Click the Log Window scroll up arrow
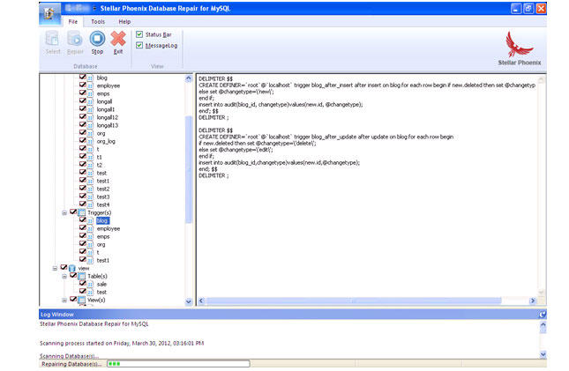This screenshot has width=569, height=371. tap(543, 324)
